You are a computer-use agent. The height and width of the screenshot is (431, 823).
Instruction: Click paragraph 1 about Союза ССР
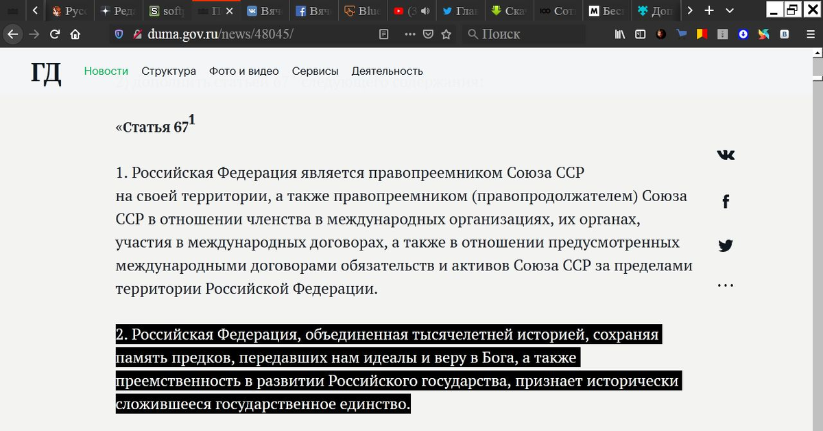click(x=404, y=230)
